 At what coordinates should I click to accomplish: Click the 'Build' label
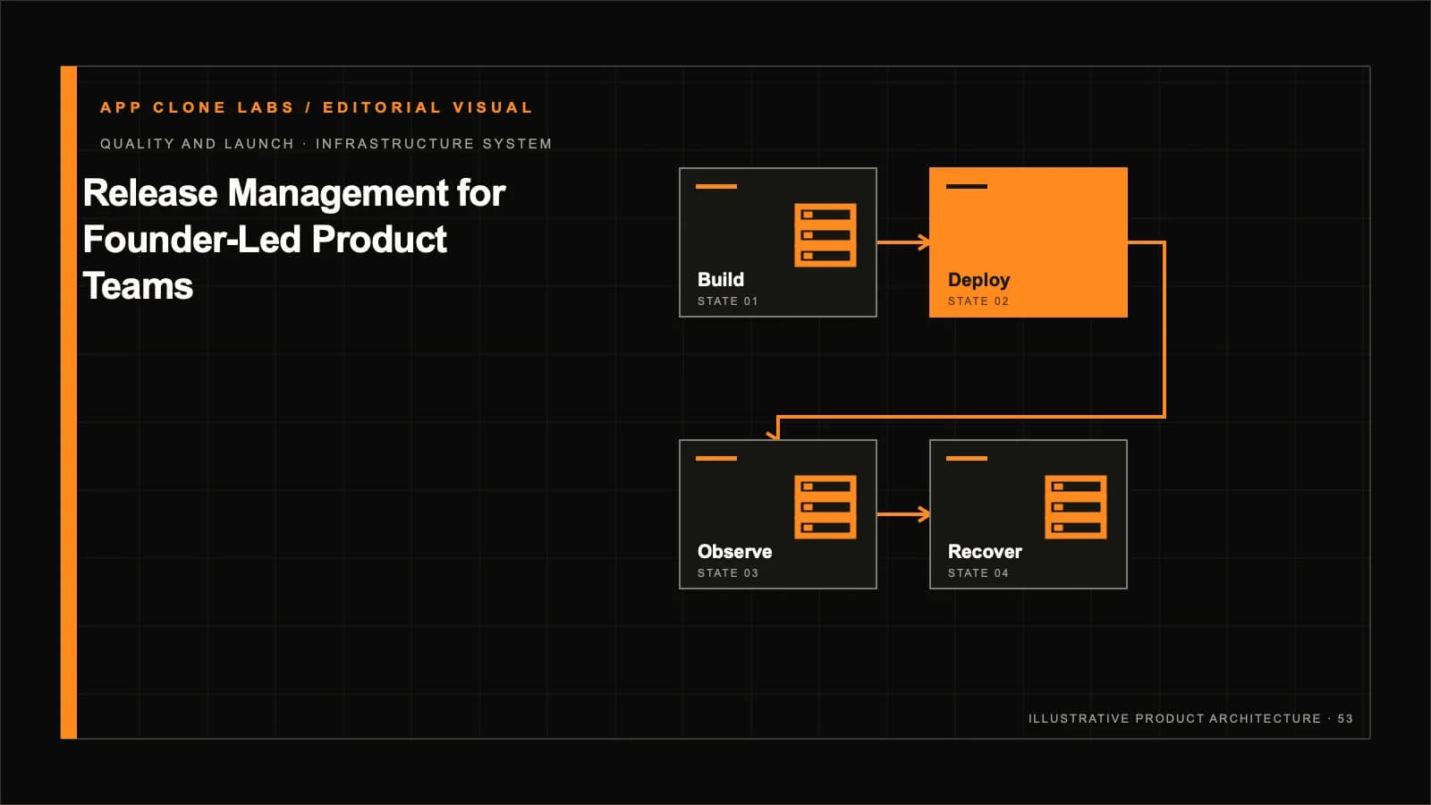pos(721,280)
